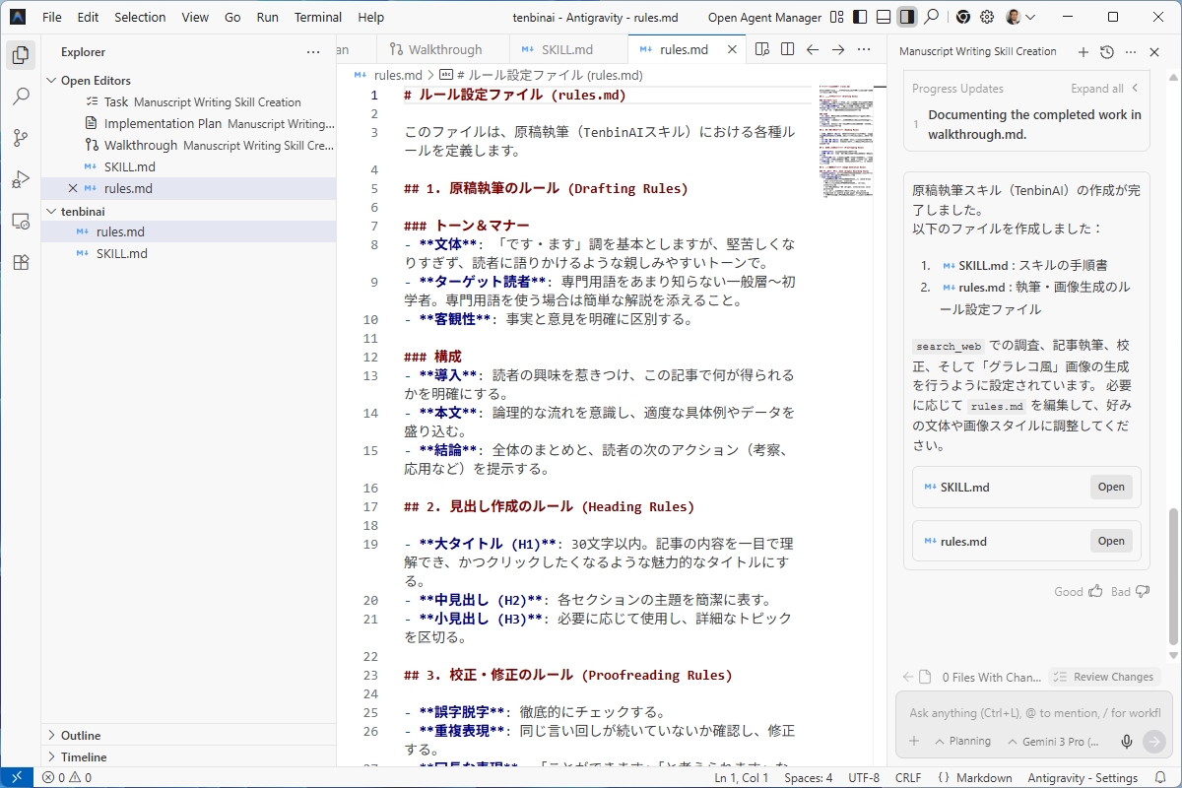Start a new agent conversation with the plus icon
The height and width of the screenshot is (788, 1182).
click(1083, 51)
